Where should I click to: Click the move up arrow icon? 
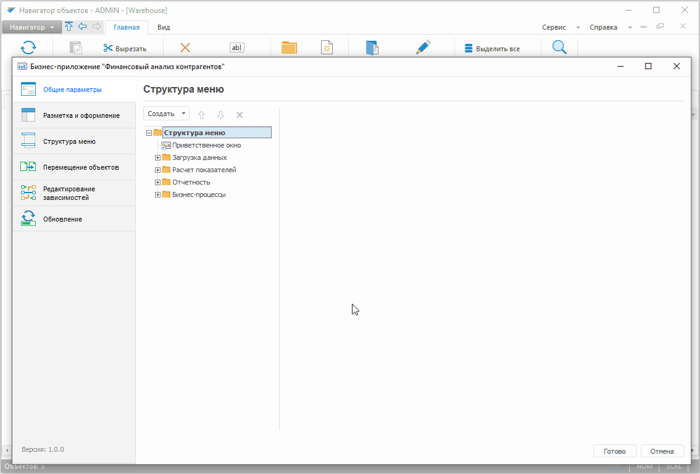tap(201, 115)
